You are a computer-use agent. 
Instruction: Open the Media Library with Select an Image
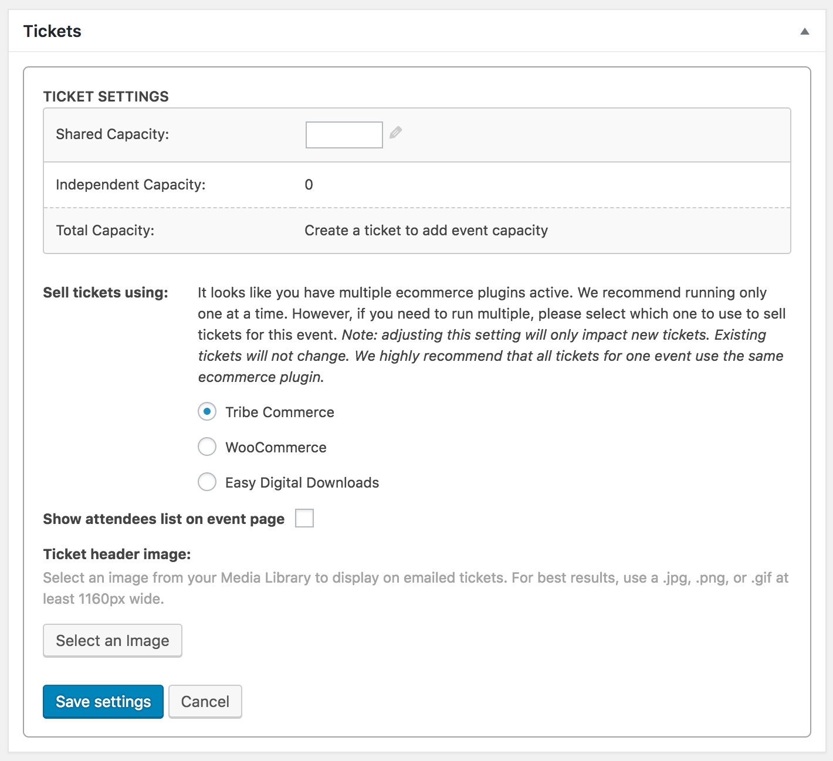pyautogui.click(x=112, y=640)
